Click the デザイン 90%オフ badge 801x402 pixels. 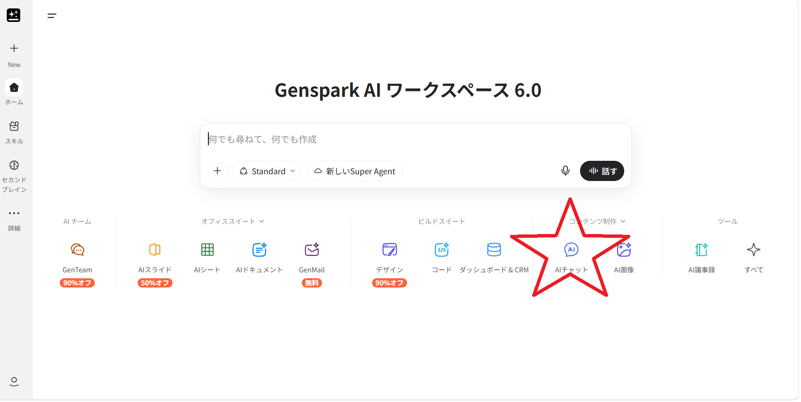tap(389, 283)
